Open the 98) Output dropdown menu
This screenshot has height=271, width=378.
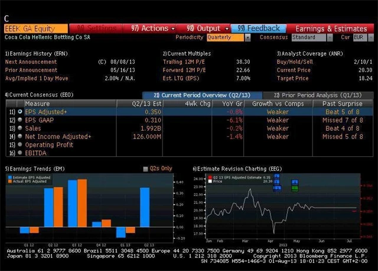click(x=207, y=28)
